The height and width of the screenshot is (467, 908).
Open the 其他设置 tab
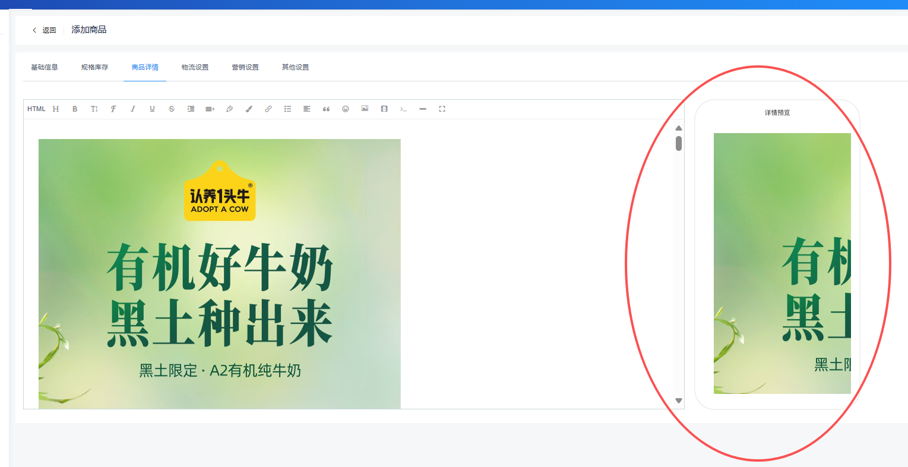[x=296, y=67]
